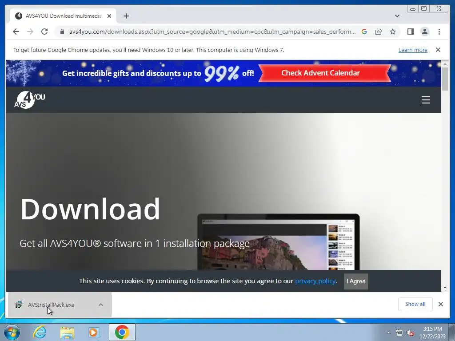Click the Google icon in the address bar
Image resolution: width=455 pixels, height=341 pixels.
364,32
